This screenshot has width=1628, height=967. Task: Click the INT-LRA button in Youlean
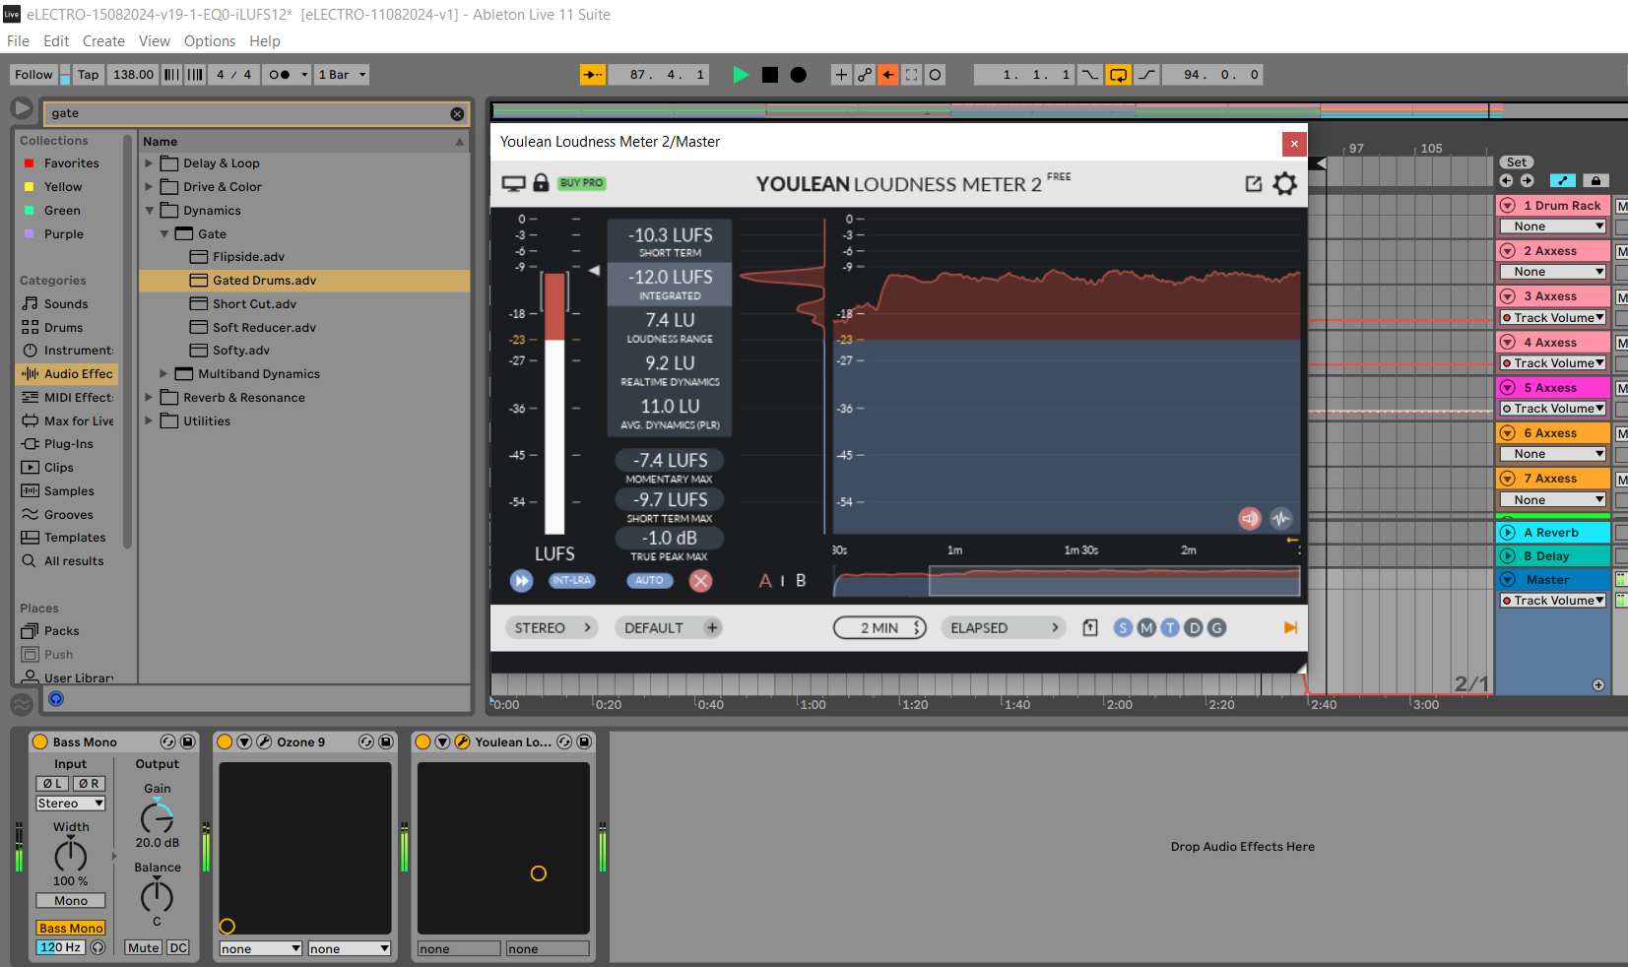[x=571, y=581]
